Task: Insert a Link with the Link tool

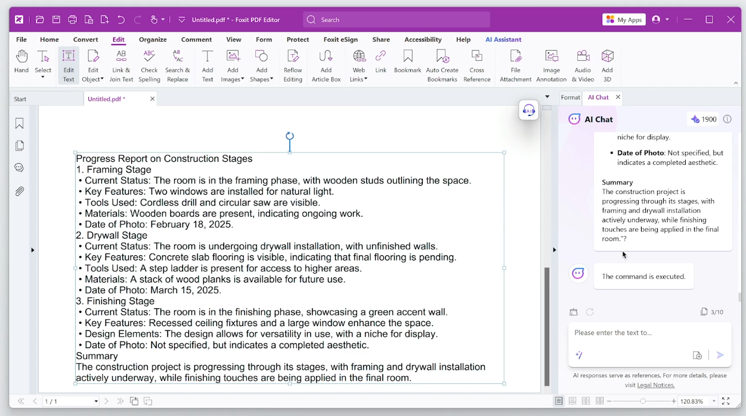Action: (380, 62)
